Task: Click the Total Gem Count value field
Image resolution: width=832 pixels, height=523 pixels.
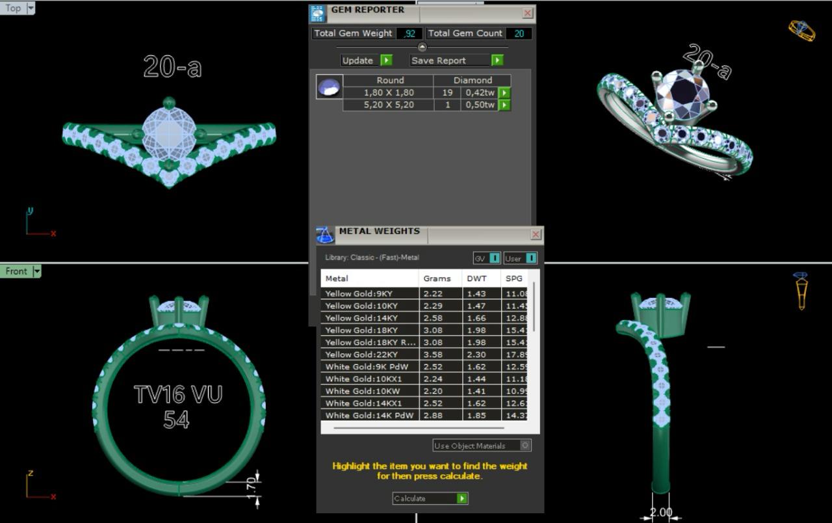Action: (x=519, y=33)
